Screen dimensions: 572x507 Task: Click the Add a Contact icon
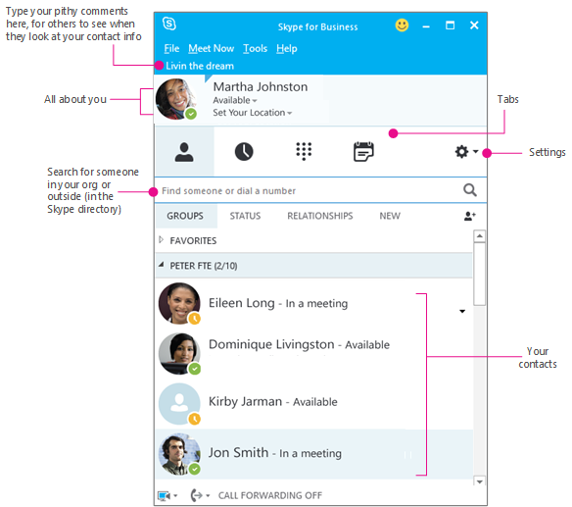pyautogui.click(x=470, y=216)
